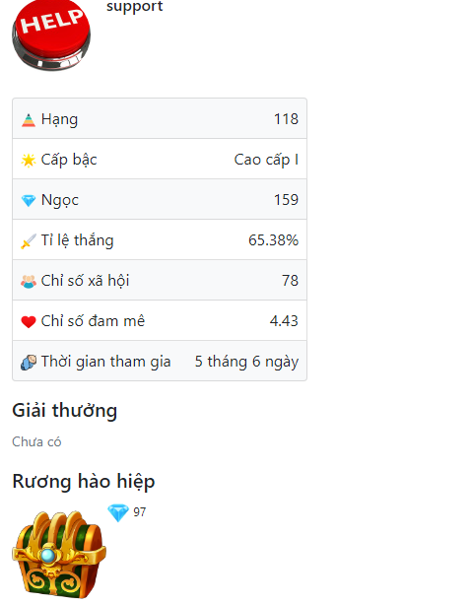The image size is (471, 604).
Task: Click the blue gem icon above the chest
Action: pyautogui.click(x=118, y=512)
